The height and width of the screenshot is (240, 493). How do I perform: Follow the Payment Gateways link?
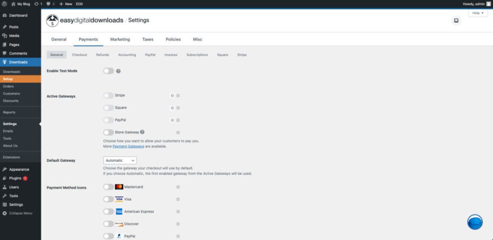[128, 146]
